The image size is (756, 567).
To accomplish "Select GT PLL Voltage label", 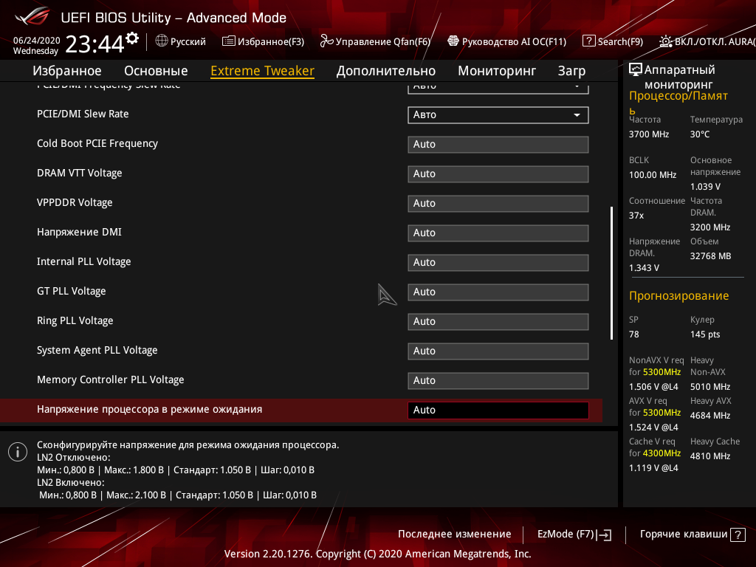I will [72, 291].
